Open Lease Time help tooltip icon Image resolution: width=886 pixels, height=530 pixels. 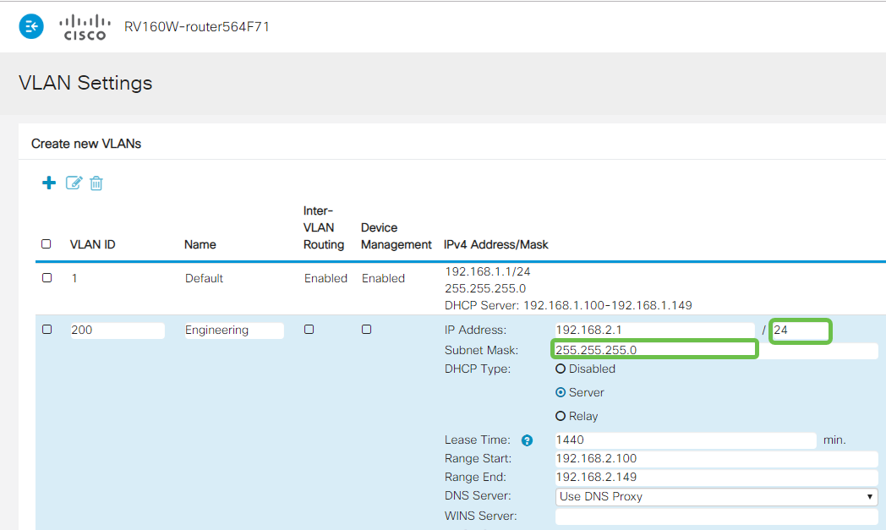(x=526, y=440)
